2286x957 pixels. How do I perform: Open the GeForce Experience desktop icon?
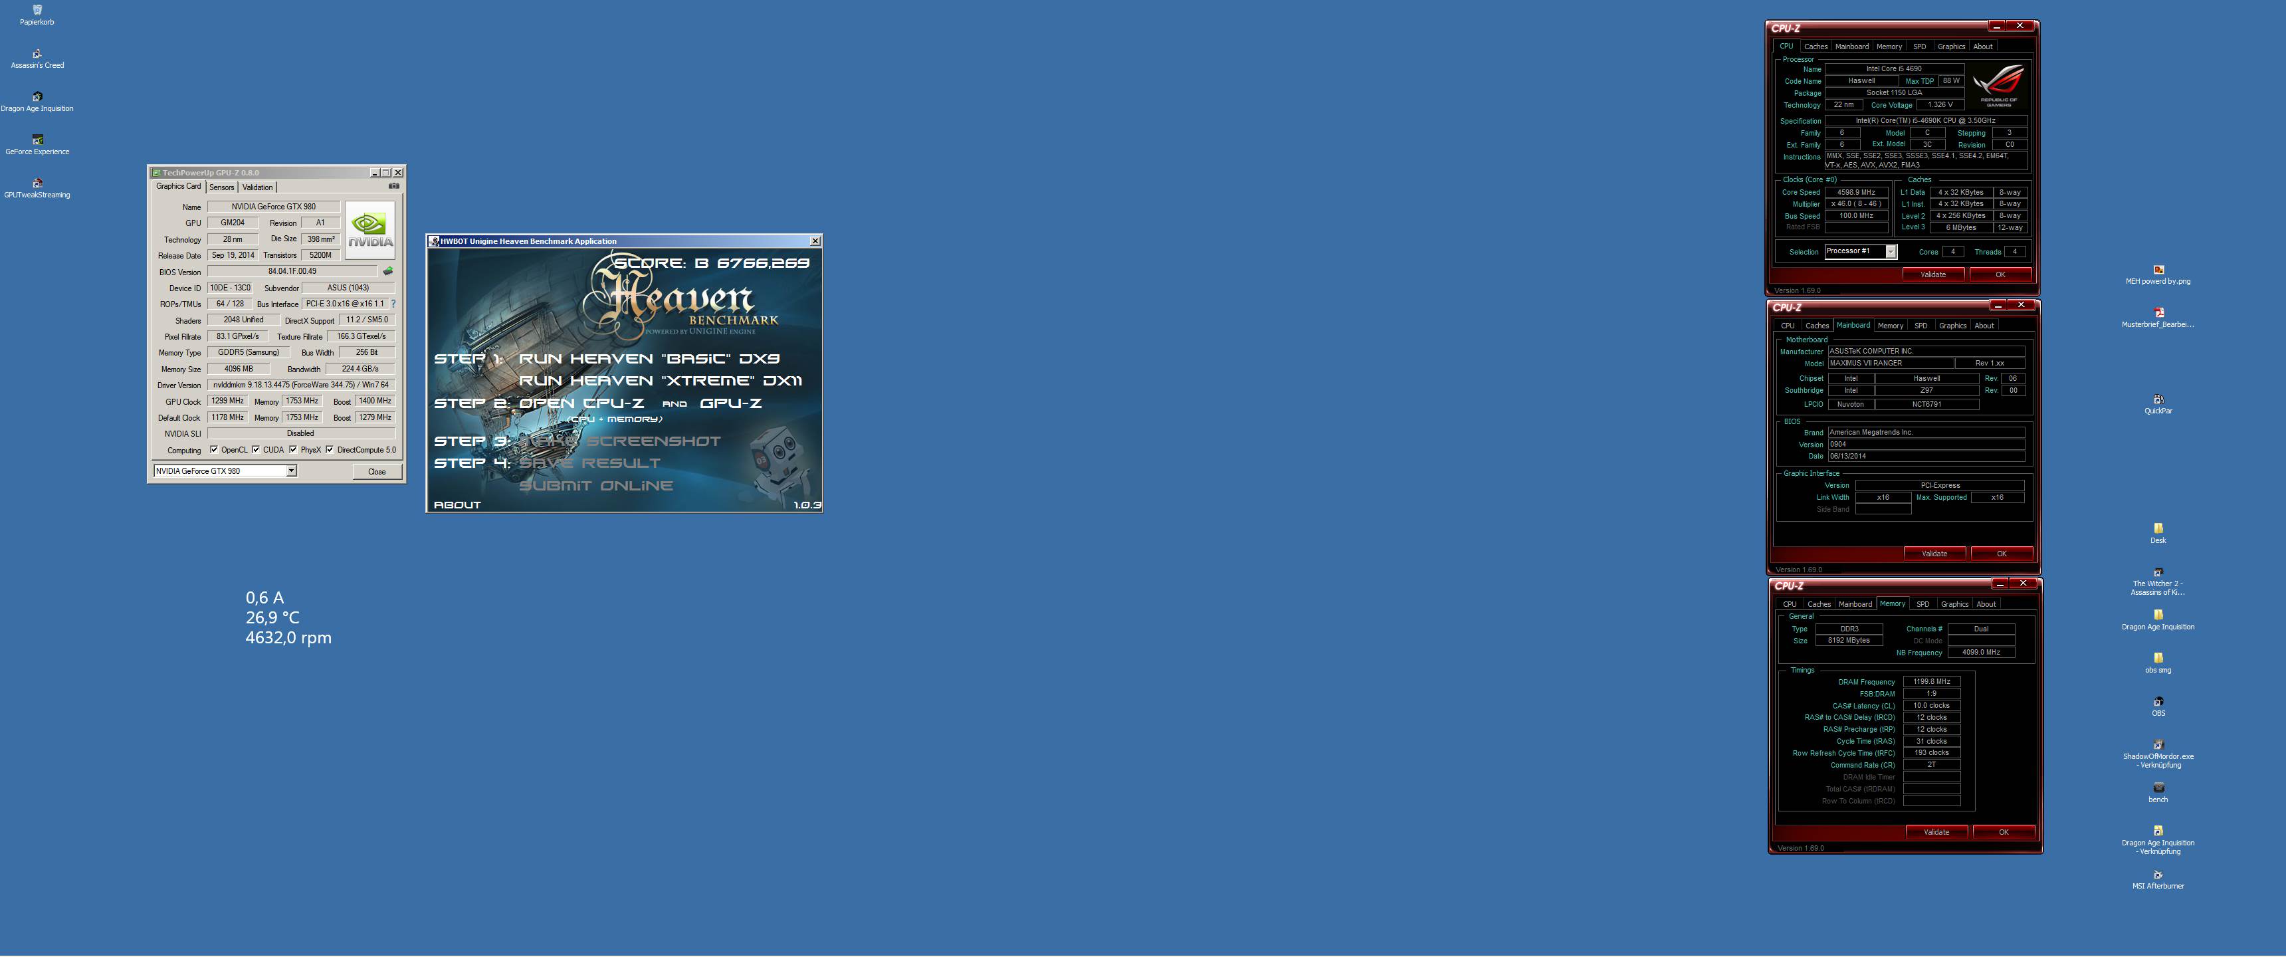click(x=37, y=140)
